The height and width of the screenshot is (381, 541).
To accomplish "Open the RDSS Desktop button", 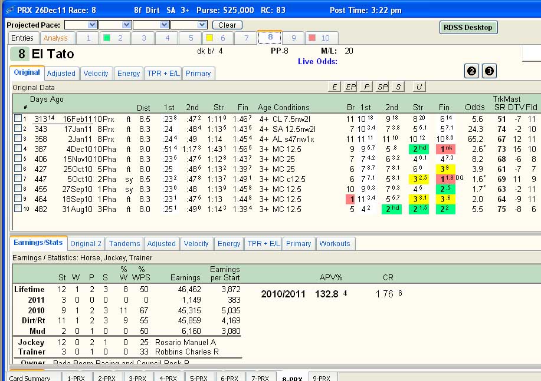I will (x=468, y=28).
